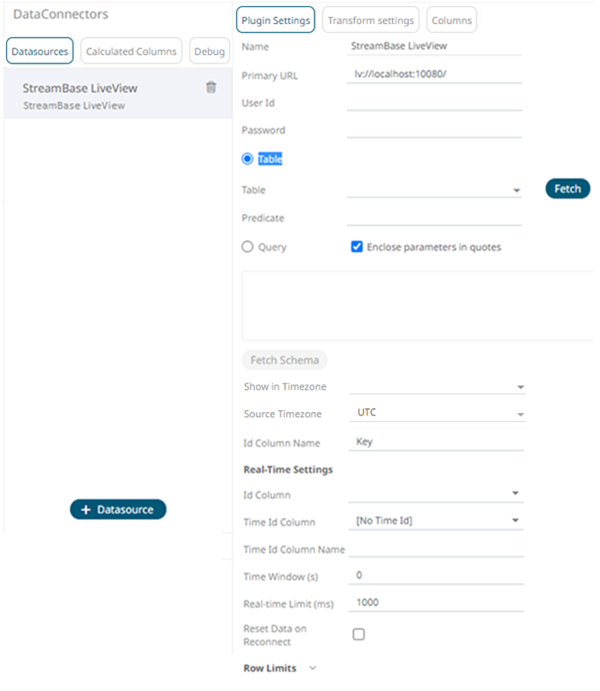The width and height of the screenshot is (600, 691).
Task: Switch to the Transform settings tab
Action: (x=371, y=19)
